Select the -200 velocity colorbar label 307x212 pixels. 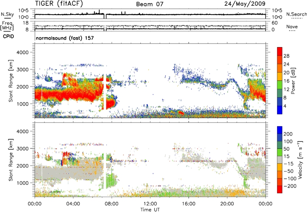[290, 186]
